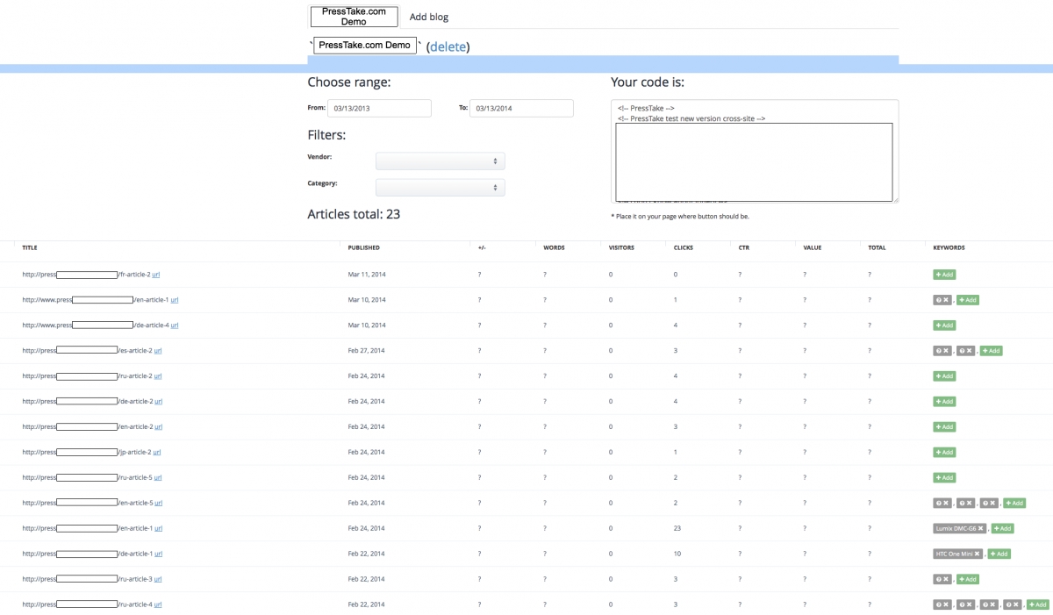Image resolution: width=1053 pixels, height=615 pixels.
Task: Remove the keyword tag in en-article-1 Mar 10 row
Action: [x=946, y=300]
